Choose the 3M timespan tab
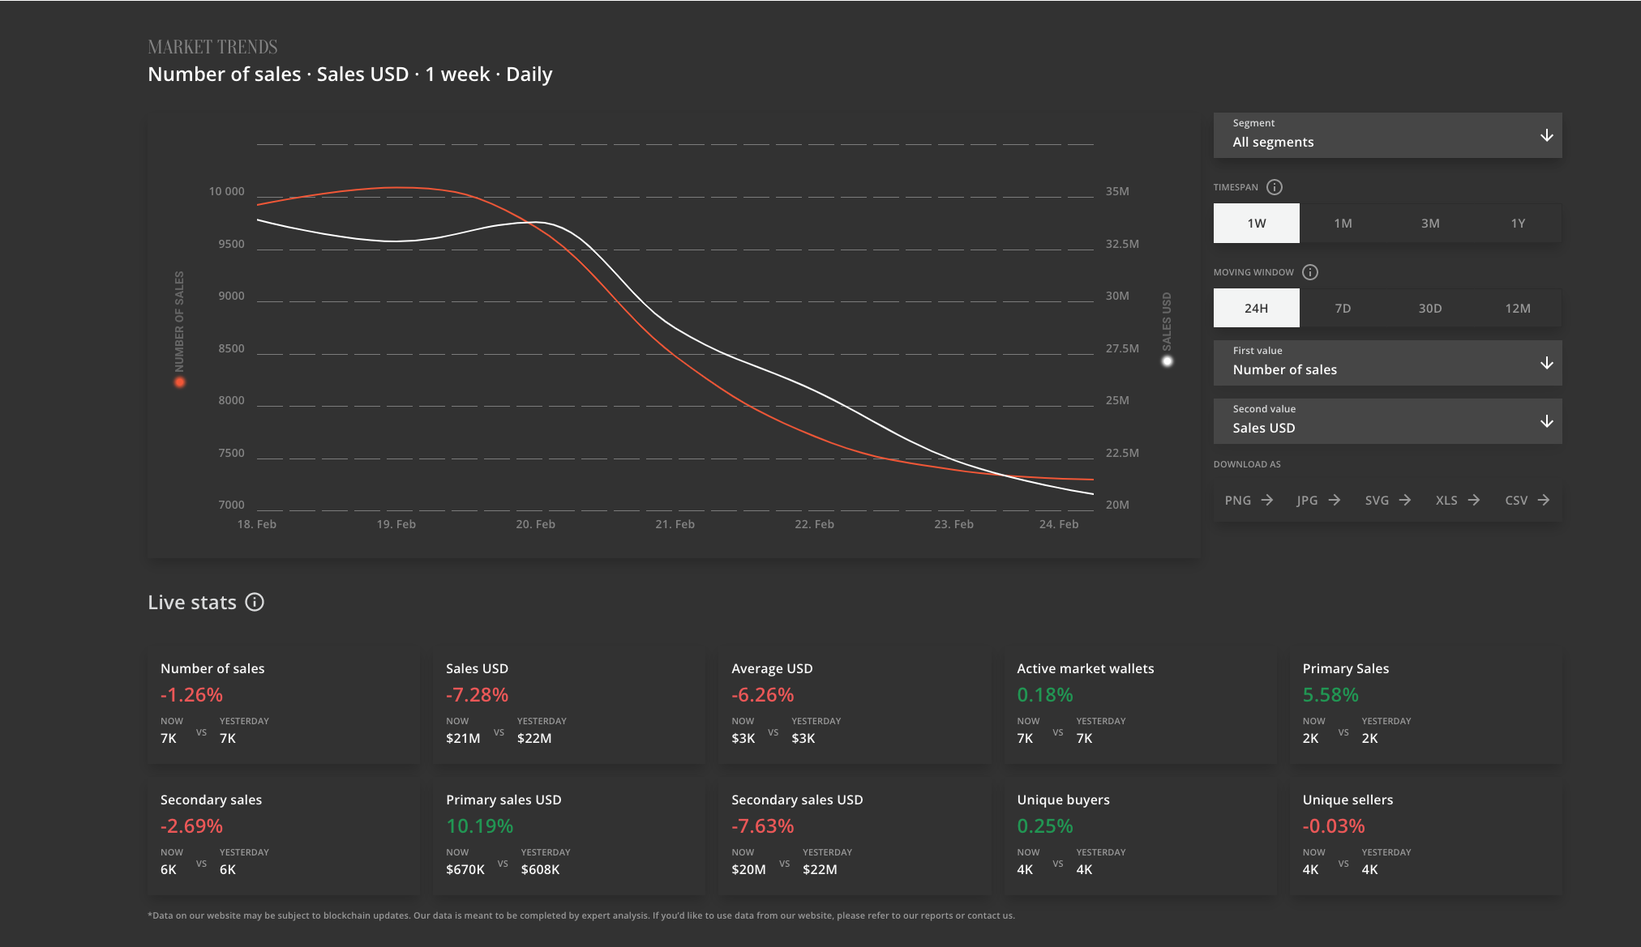Screen dimensions: 1641x947 [x=1430, y=223]
